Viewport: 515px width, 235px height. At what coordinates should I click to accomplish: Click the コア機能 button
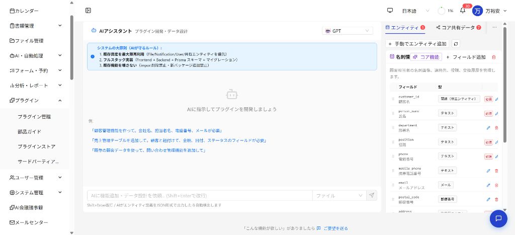tap(426, 57)
